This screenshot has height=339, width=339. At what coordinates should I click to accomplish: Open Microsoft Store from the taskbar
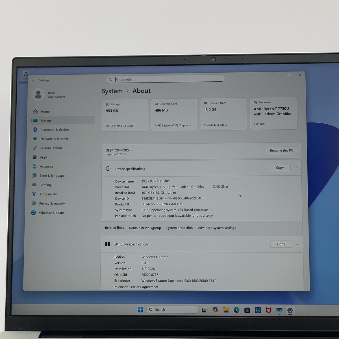pos(247,310)
